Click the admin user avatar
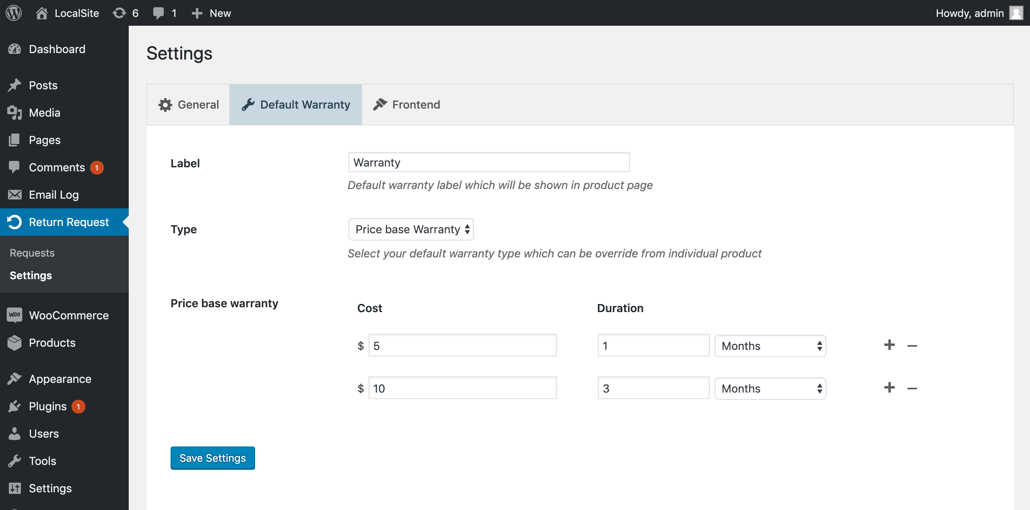This screenshot has height=510, width=1030. pyautogui.click(x=1016, y=13)
